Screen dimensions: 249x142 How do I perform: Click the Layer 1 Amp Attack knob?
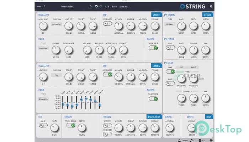click(x=118, y=26)
